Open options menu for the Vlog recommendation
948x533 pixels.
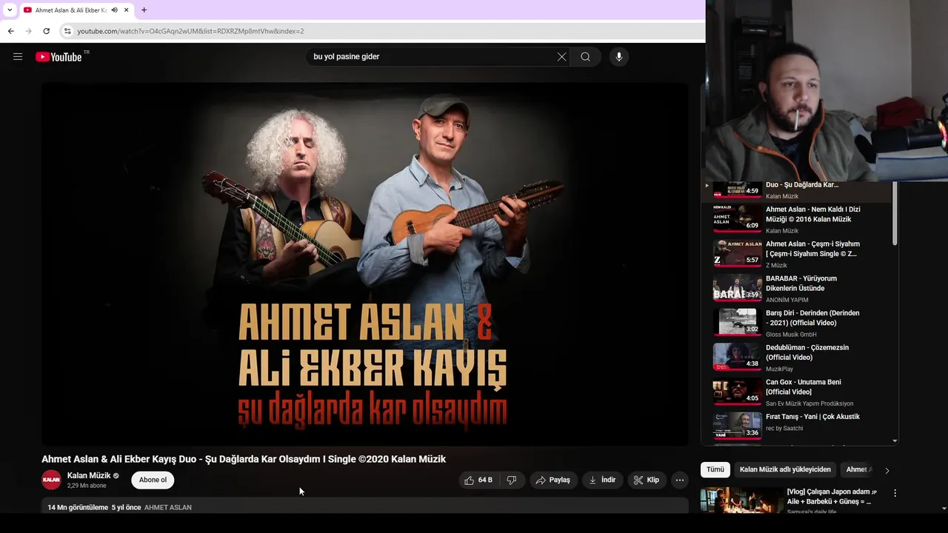pyautogui.click(x=895, y=493)
